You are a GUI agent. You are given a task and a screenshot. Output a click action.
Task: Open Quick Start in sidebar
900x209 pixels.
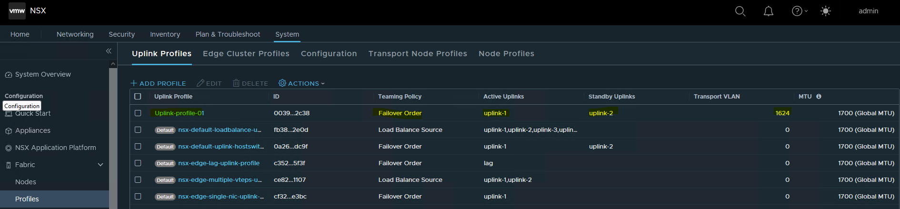click(x=33, y=113)
